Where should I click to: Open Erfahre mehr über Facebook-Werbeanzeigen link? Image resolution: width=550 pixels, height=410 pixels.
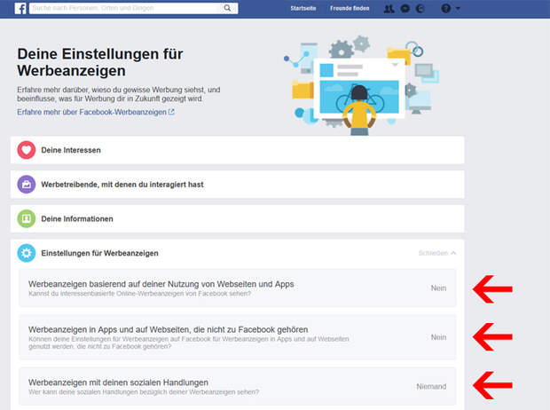[96, 112]
